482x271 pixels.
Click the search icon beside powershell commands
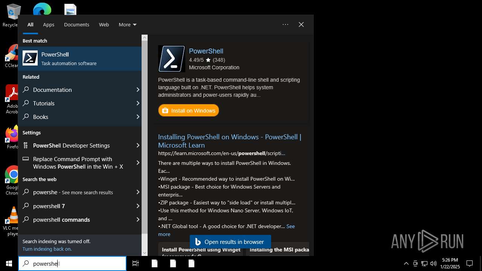click(26, 219)
